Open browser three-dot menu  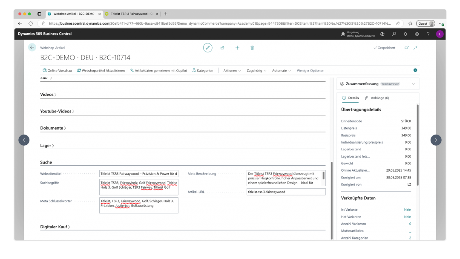pyautogui.click(x=441, y=23)
